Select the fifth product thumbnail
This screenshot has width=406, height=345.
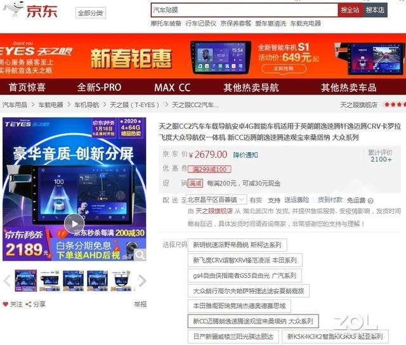click(x=121, y=280)
